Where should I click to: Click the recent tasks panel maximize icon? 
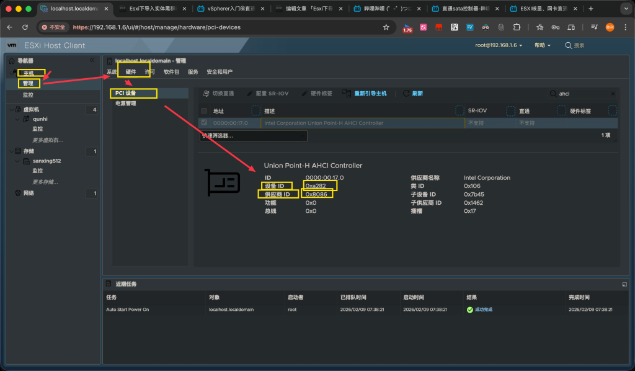[x=624, y=284]
